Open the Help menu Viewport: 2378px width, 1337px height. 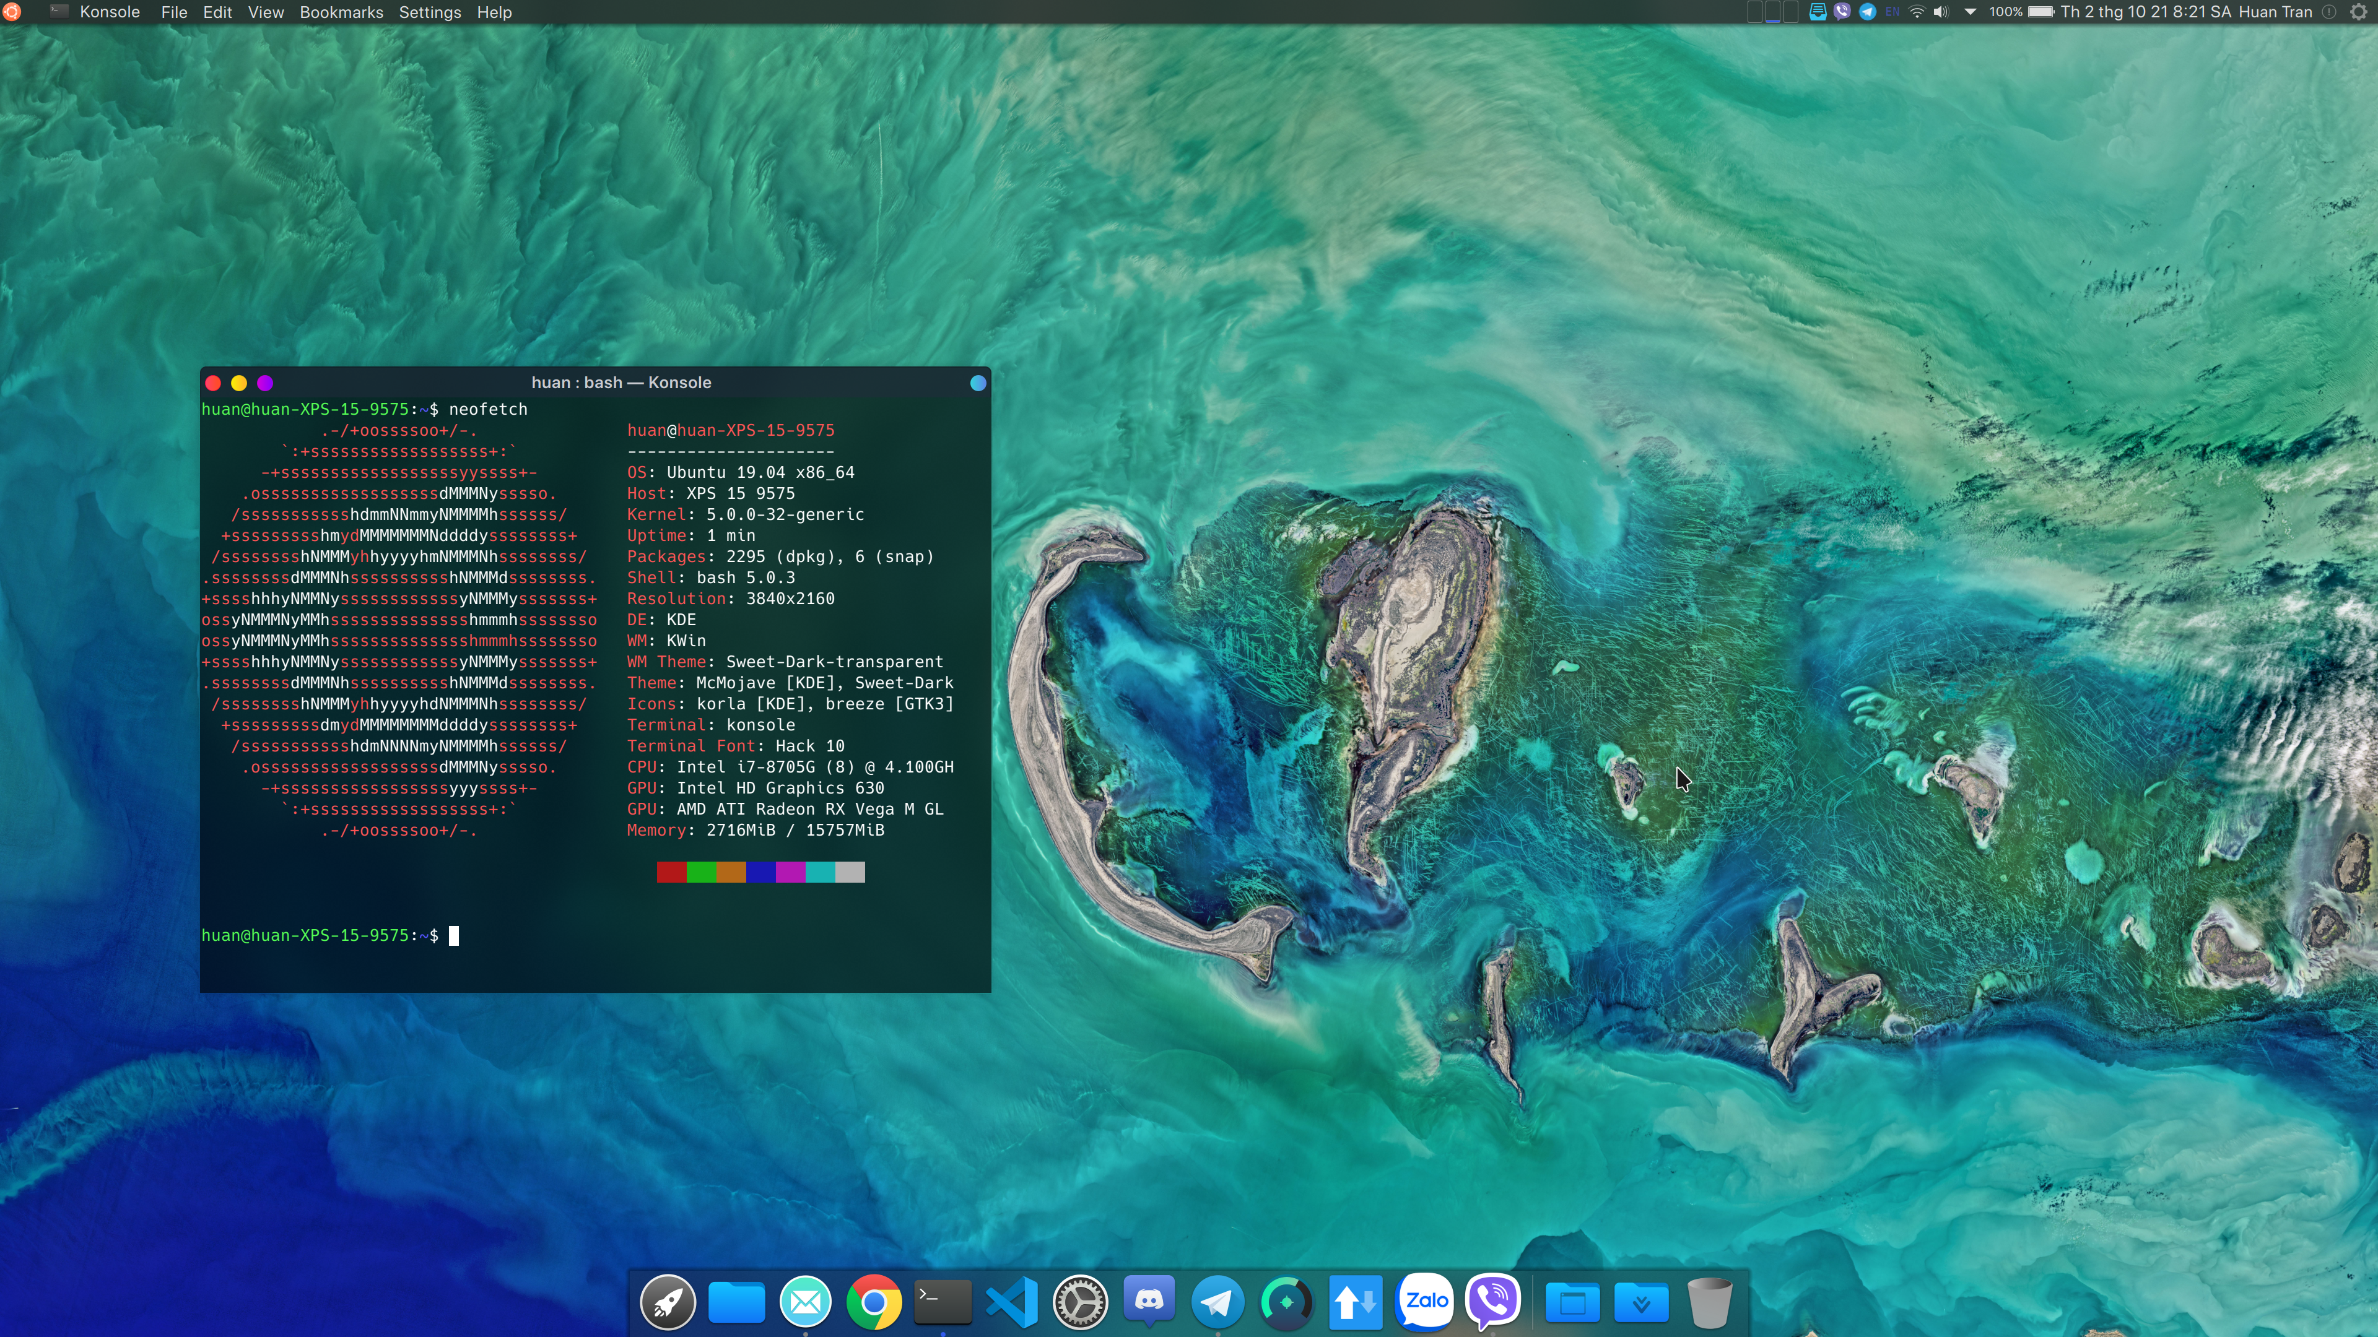point(494,12)
